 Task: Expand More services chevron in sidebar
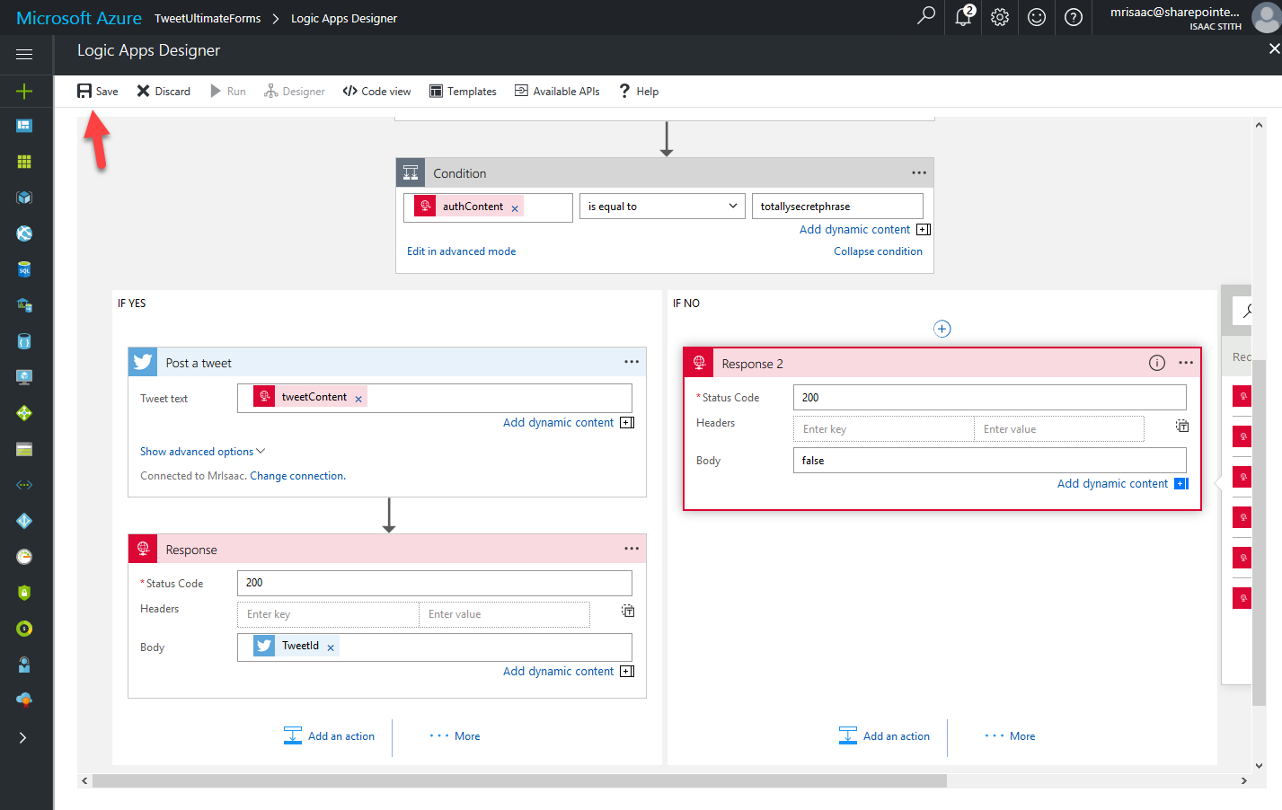(23, 737)
